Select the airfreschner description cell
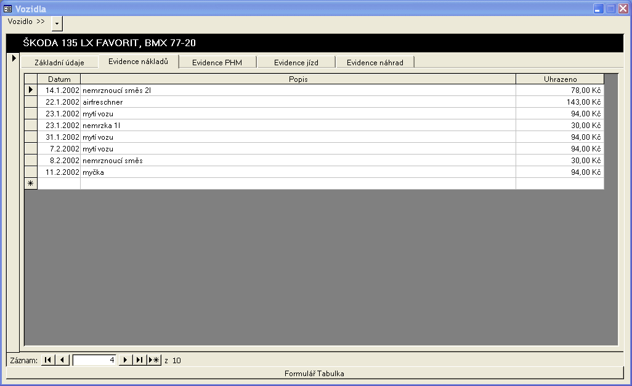Screen dimensions: 632x386 [x=298, y=102]
